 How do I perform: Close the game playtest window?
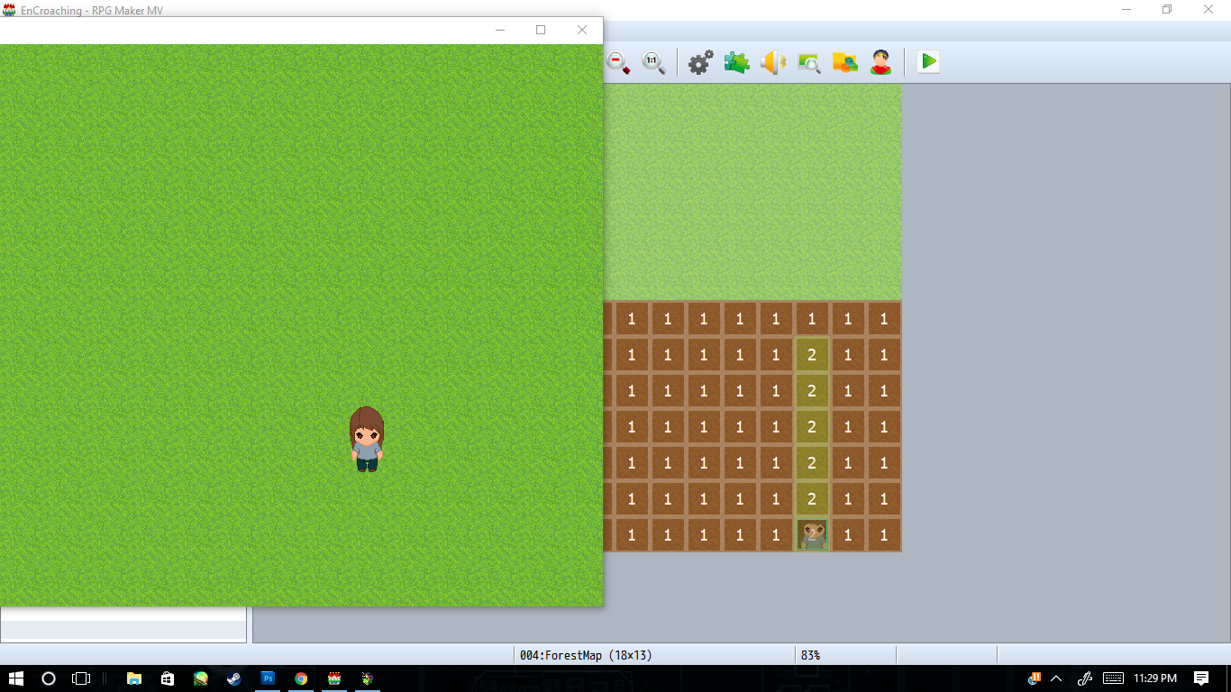(582, 30)
